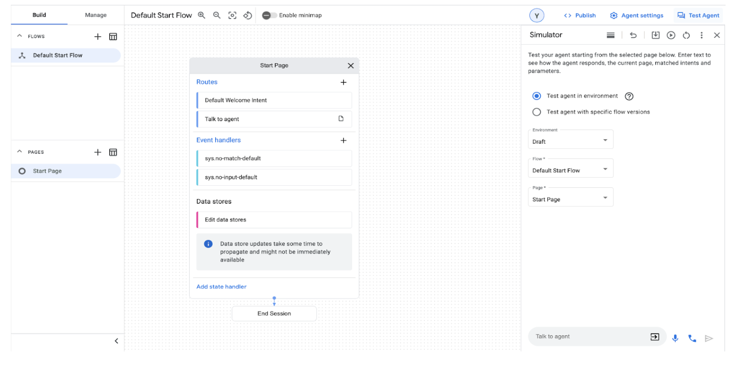Zoom in on the flow canvas
The height and width of the screenshot is (366, 731).
[x=202, y=15]
